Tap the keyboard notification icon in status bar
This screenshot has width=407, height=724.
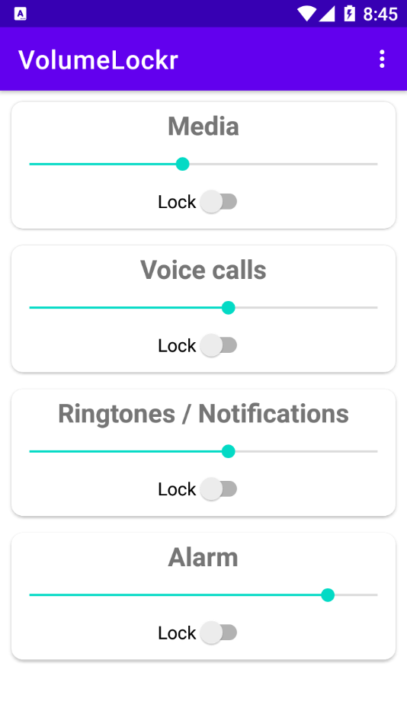[21, 14]
